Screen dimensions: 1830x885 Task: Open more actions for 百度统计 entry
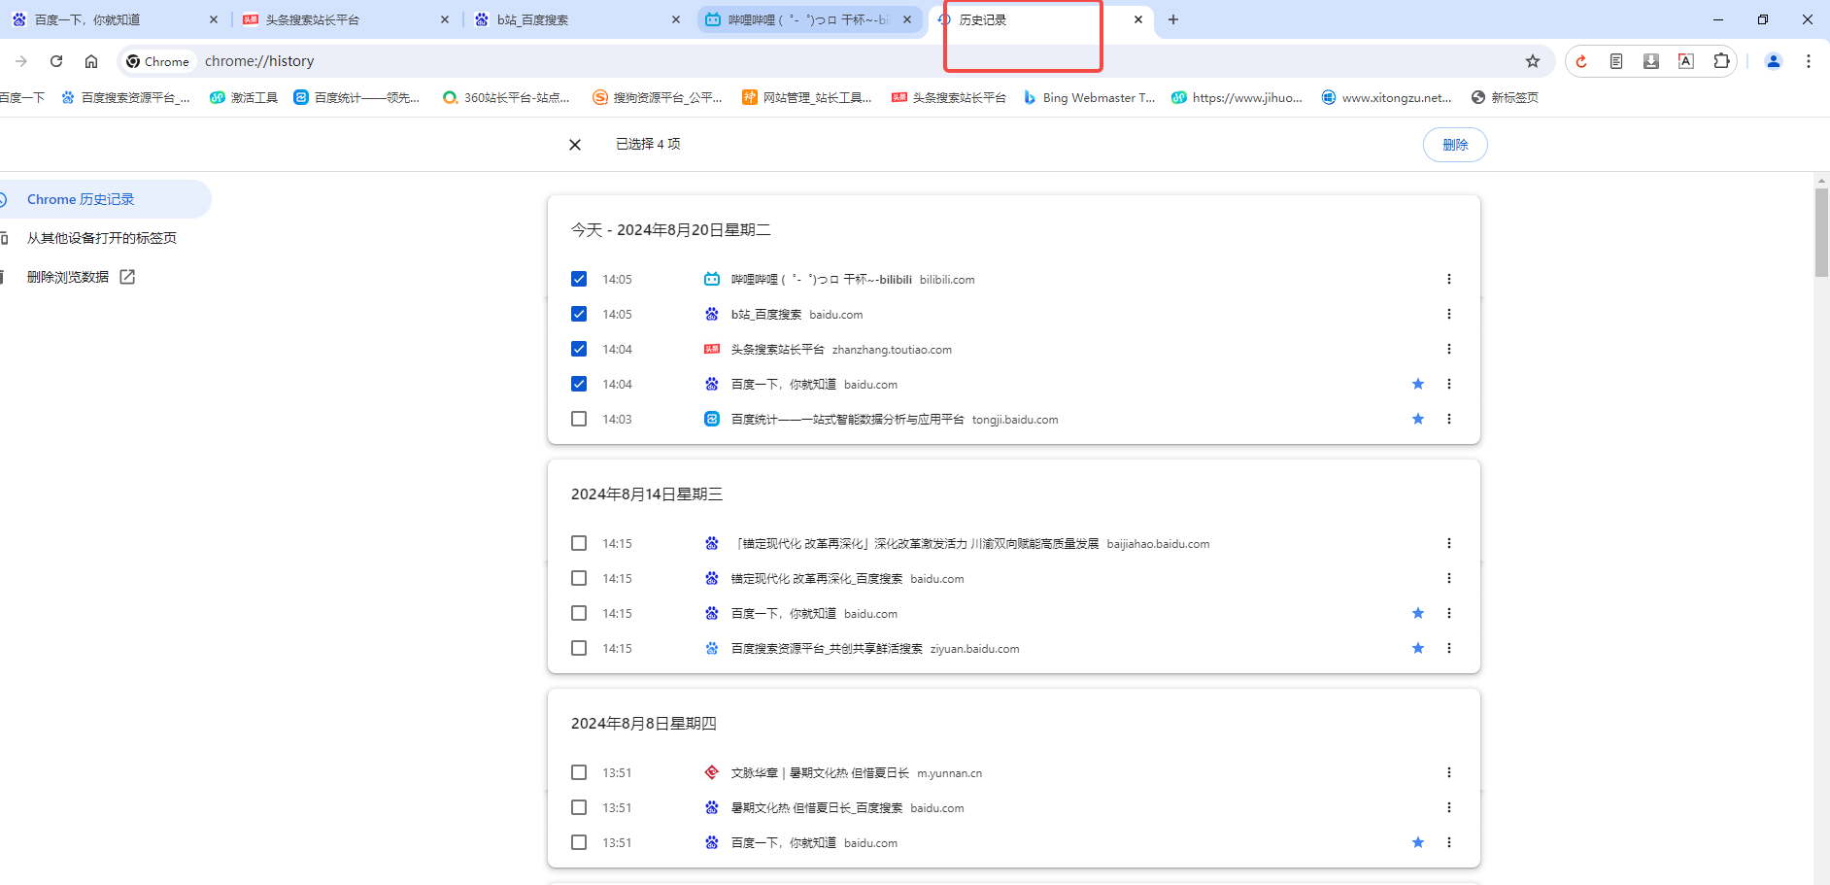tap(1449, 419)
